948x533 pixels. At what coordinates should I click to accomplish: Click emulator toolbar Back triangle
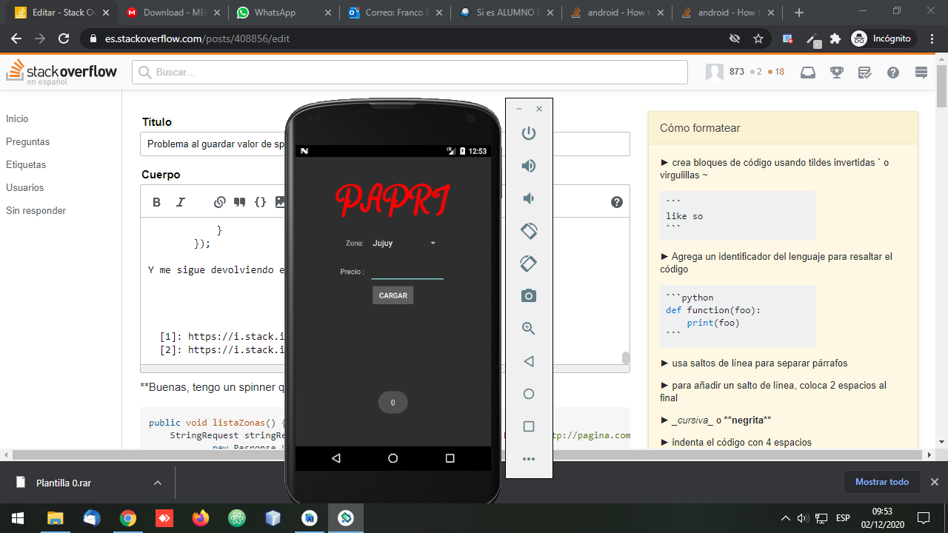[528, 361]
